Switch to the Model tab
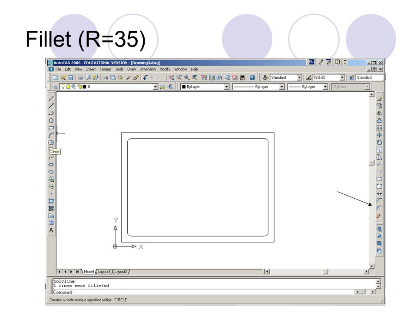417x313 pixels. (x=89, y=271)
